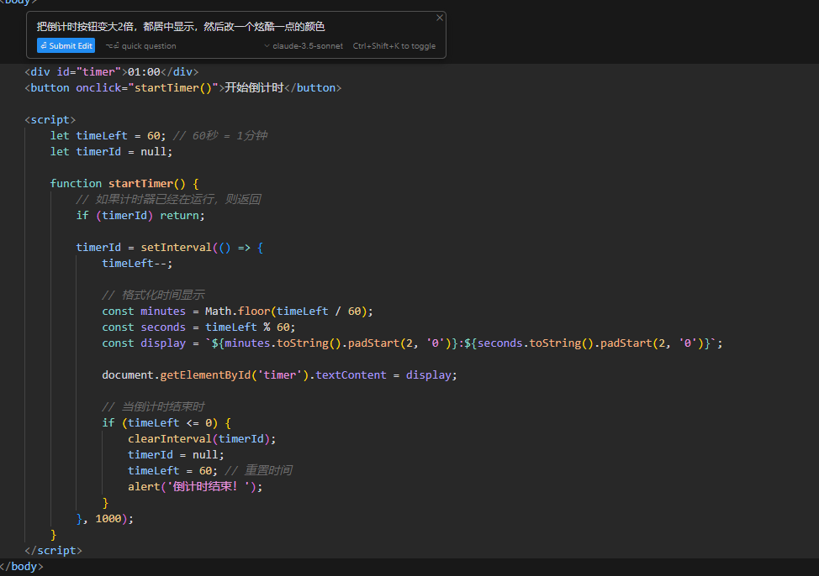Click the Submit Edit button
Viewport: 819px width, 576px height.
click(66, 46)
